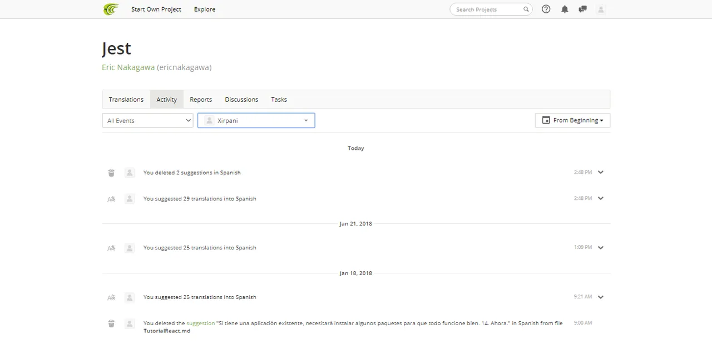Click translate icon for 29 translations event
The width and height of the screenshot is (712, 343).
pos(111,199)
